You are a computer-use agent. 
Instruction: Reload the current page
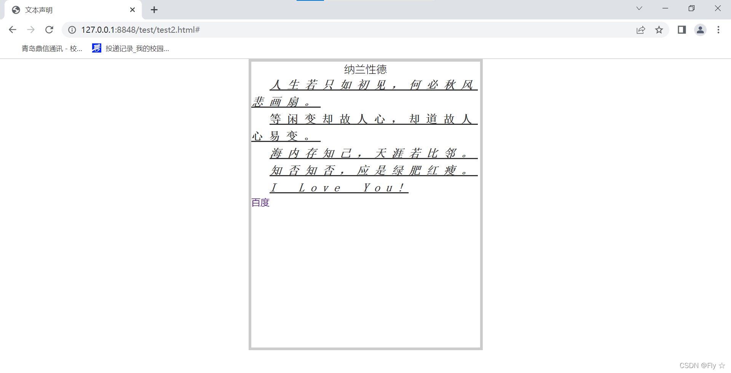tap(49, 30)
